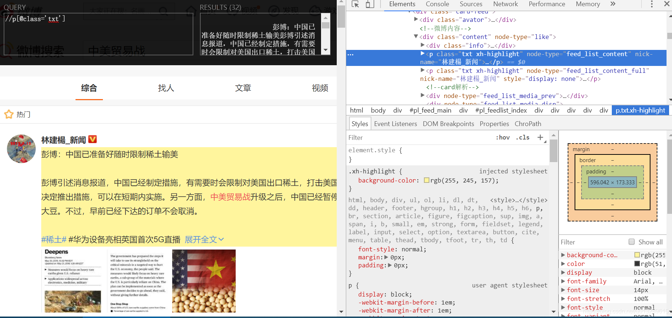Viewport: 672px width, 318px height.
Task: Expand the feed_list_media_prev div node
Action: pos(422,95)
